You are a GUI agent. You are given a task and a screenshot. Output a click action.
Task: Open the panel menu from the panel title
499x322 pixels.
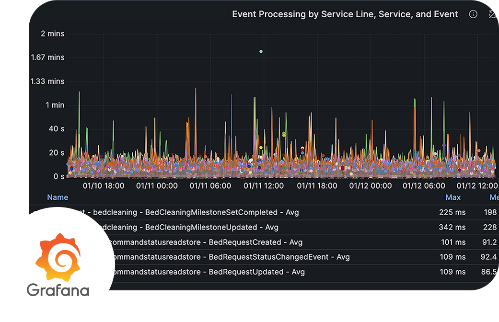tap(345, 14)
